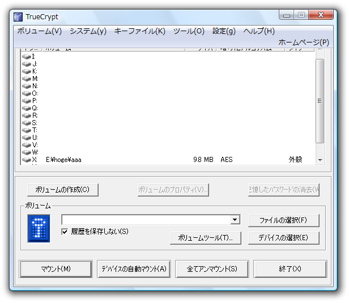The image size is (349, 303).
Task: Click the AES encryption algorithm cell
Action: click(227, 160)
